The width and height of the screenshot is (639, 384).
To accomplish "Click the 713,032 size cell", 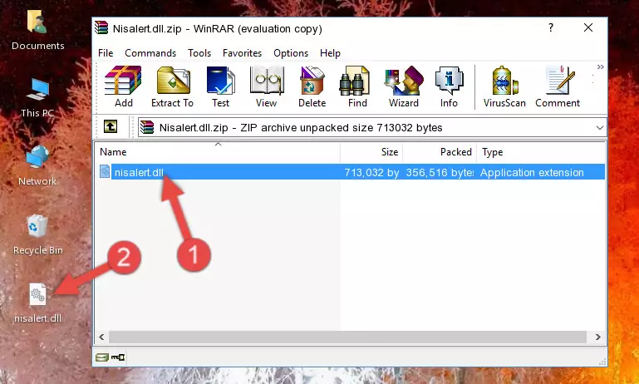I will pyautogui.click(x=371, y=172).
